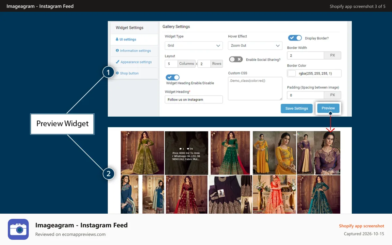Enable the Social Sharing switch
The image size is (392, 245).
click(236, 59)
